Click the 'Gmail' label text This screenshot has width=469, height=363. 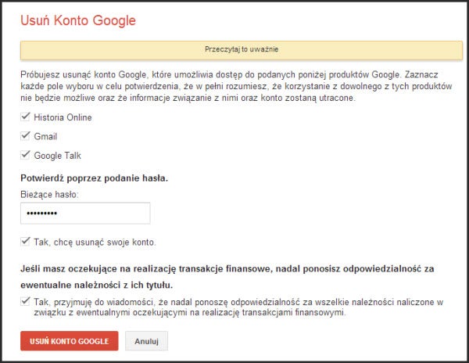click(45, 136)
